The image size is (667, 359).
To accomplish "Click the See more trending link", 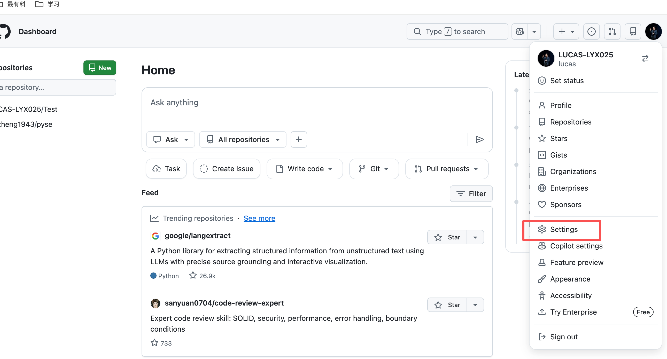I will coord(259,218).
